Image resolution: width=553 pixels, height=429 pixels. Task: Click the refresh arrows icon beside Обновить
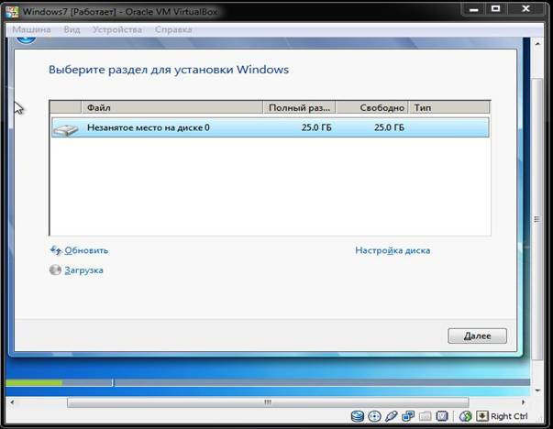coord(56,250)
